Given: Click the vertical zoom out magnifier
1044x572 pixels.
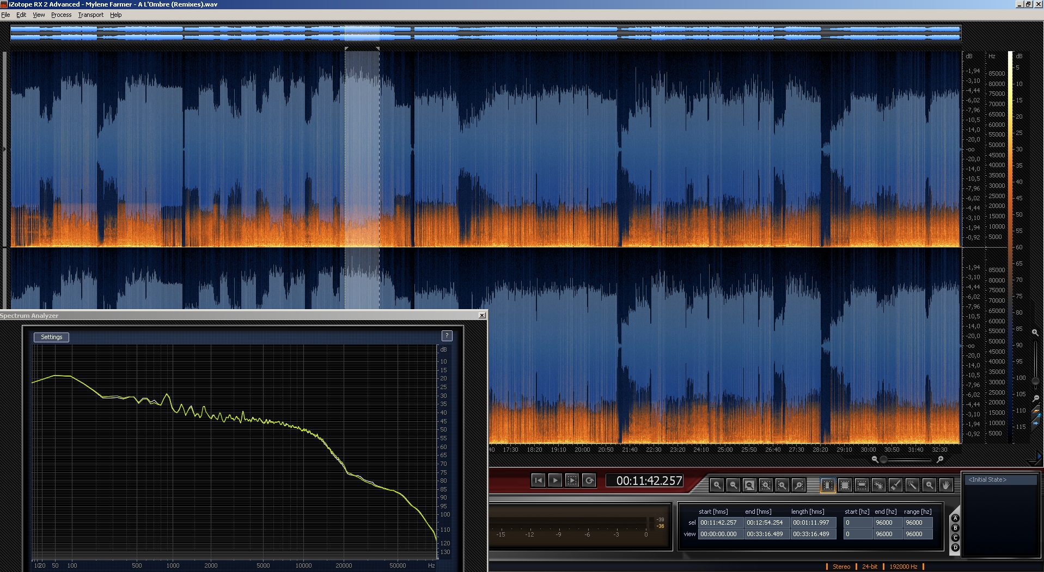Looking at the screenshot, I should coord(1035,398).
